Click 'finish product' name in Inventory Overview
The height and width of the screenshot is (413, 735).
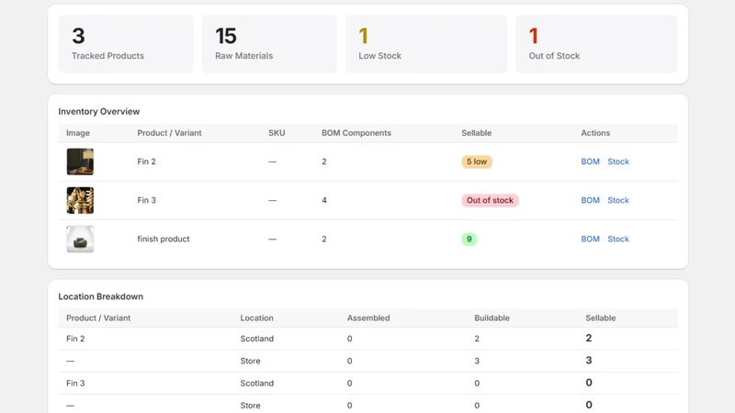(x=164, y=239)
